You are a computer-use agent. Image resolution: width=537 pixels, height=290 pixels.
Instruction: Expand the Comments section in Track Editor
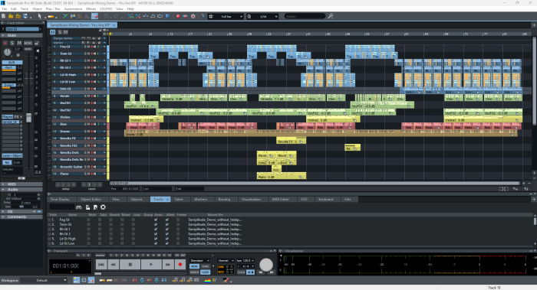3,217
